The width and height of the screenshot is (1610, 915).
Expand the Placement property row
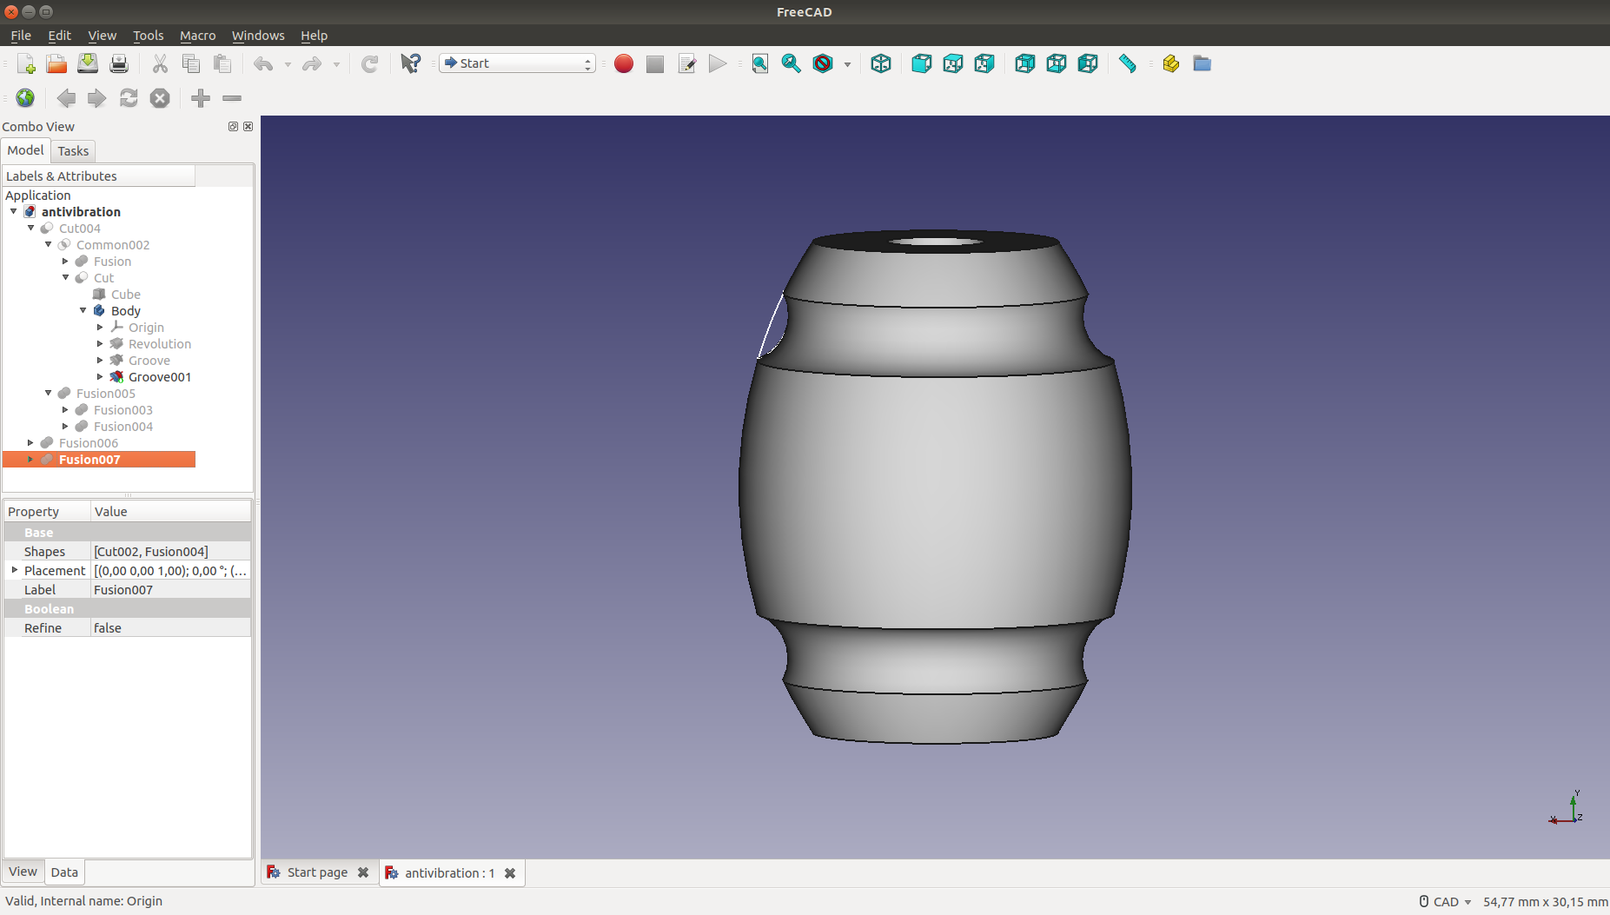tap(15, 571)
